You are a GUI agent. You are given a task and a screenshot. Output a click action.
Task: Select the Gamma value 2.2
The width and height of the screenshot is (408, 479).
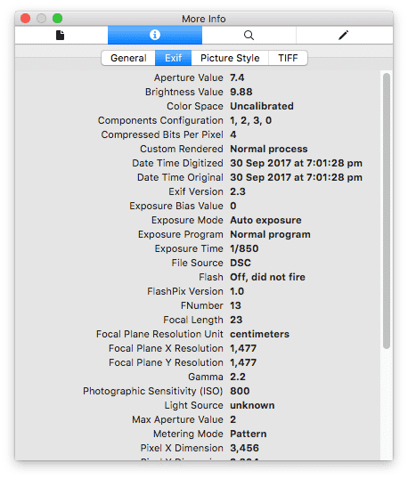(238, 377)
